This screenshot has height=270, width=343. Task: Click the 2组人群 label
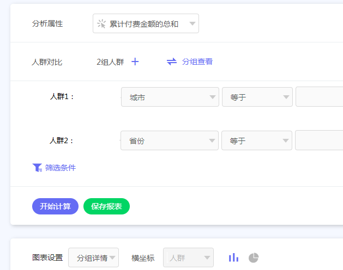click(110, 62)
